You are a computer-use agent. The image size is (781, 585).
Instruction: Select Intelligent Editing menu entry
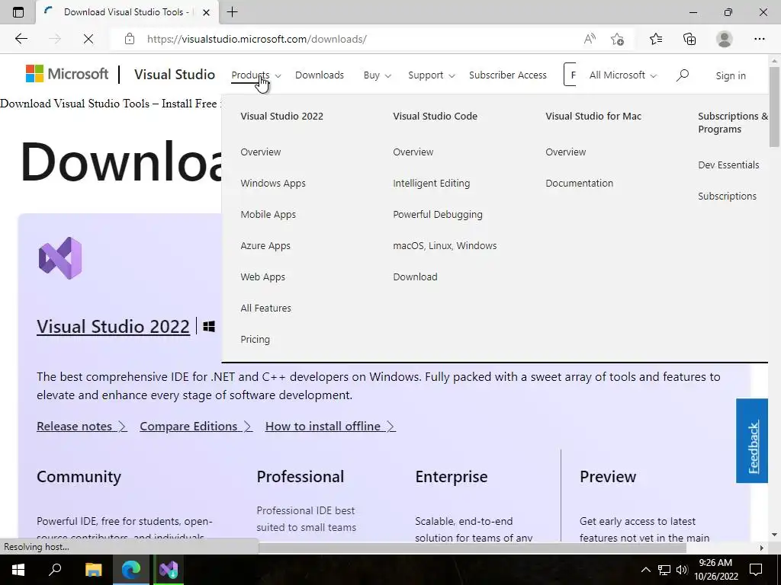[x=432, y=183]
